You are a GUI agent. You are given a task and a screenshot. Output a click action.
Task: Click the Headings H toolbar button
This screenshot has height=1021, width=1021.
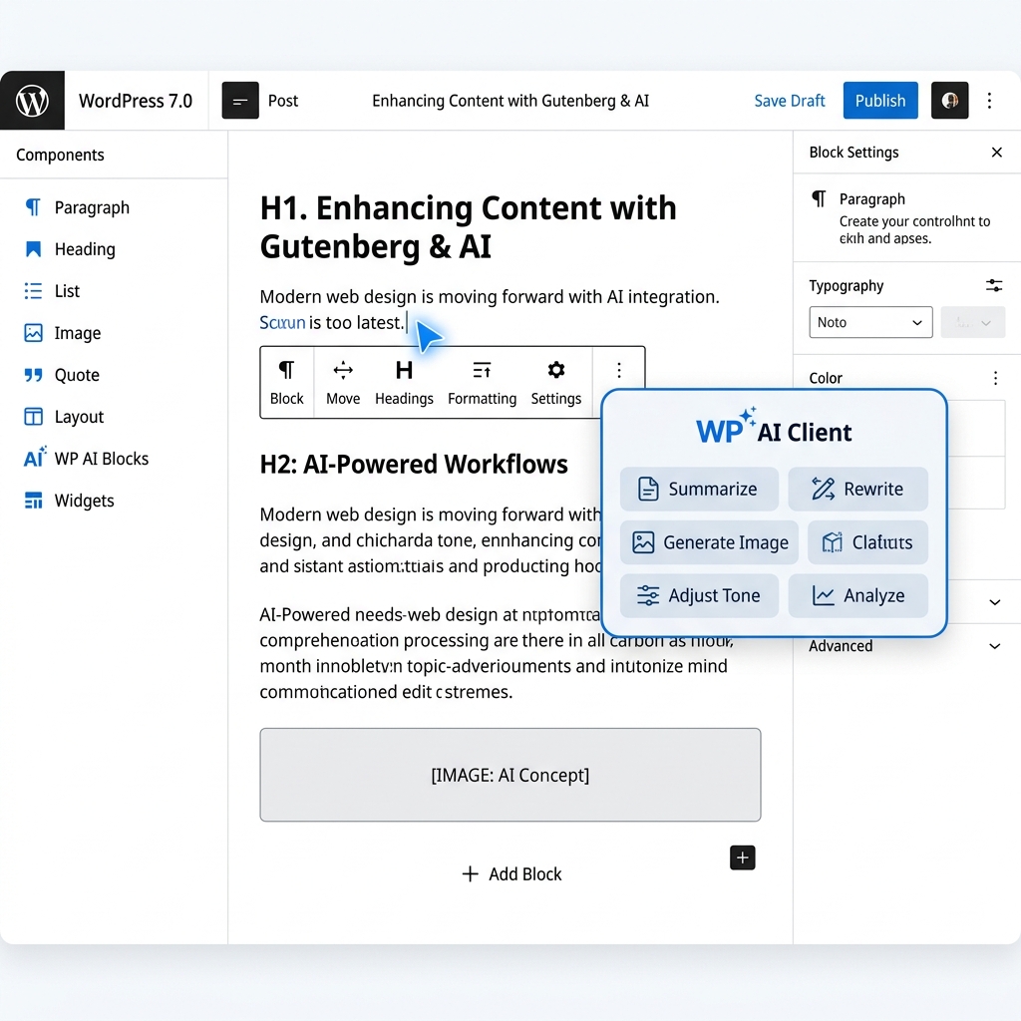pos(404,382)
